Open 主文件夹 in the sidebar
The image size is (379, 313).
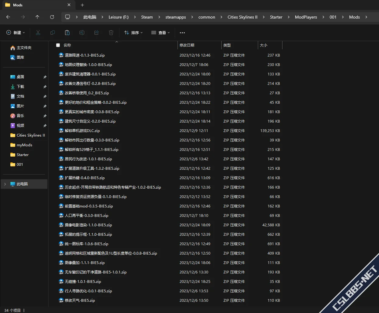24,48
